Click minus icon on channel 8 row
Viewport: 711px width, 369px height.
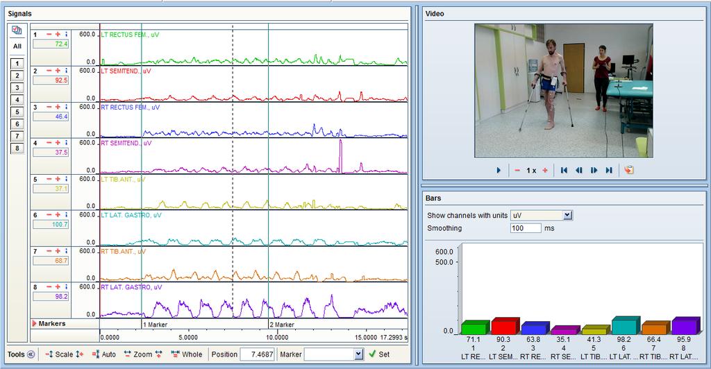[49, 286]
